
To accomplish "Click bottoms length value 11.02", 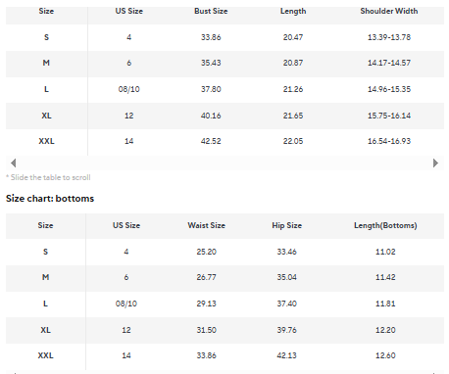I will click(385, 252).
